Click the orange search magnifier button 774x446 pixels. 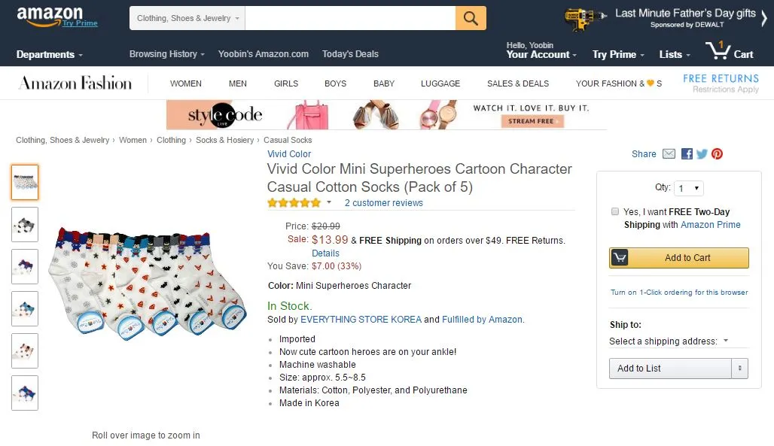coord(471,19)
